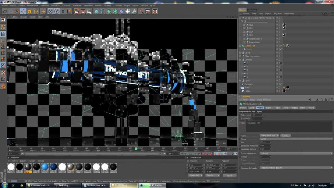Open the Letras attributes tab
The image size is (334, 188).
(303, 108)
